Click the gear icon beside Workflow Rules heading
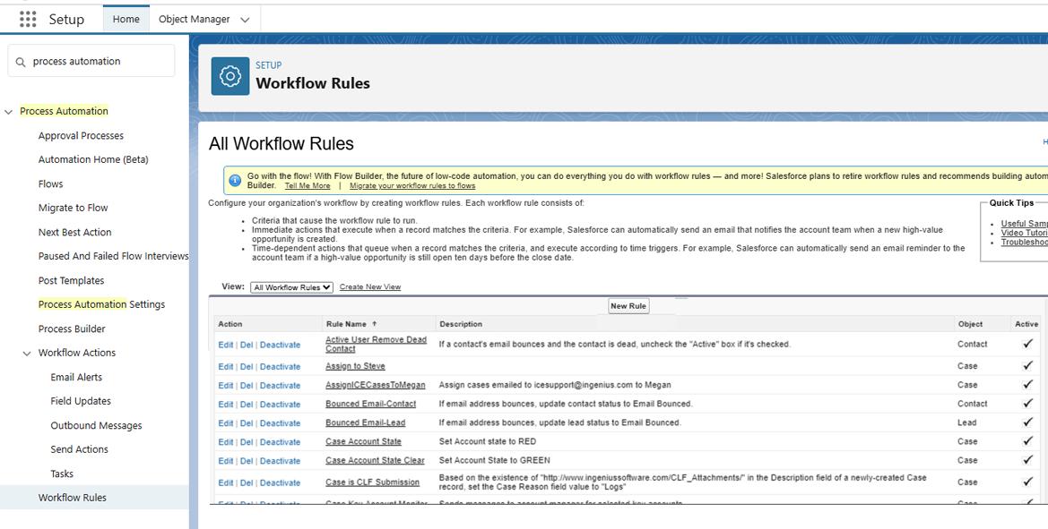The height and width of the screenshot is (529, 1048). pos(230,76)
